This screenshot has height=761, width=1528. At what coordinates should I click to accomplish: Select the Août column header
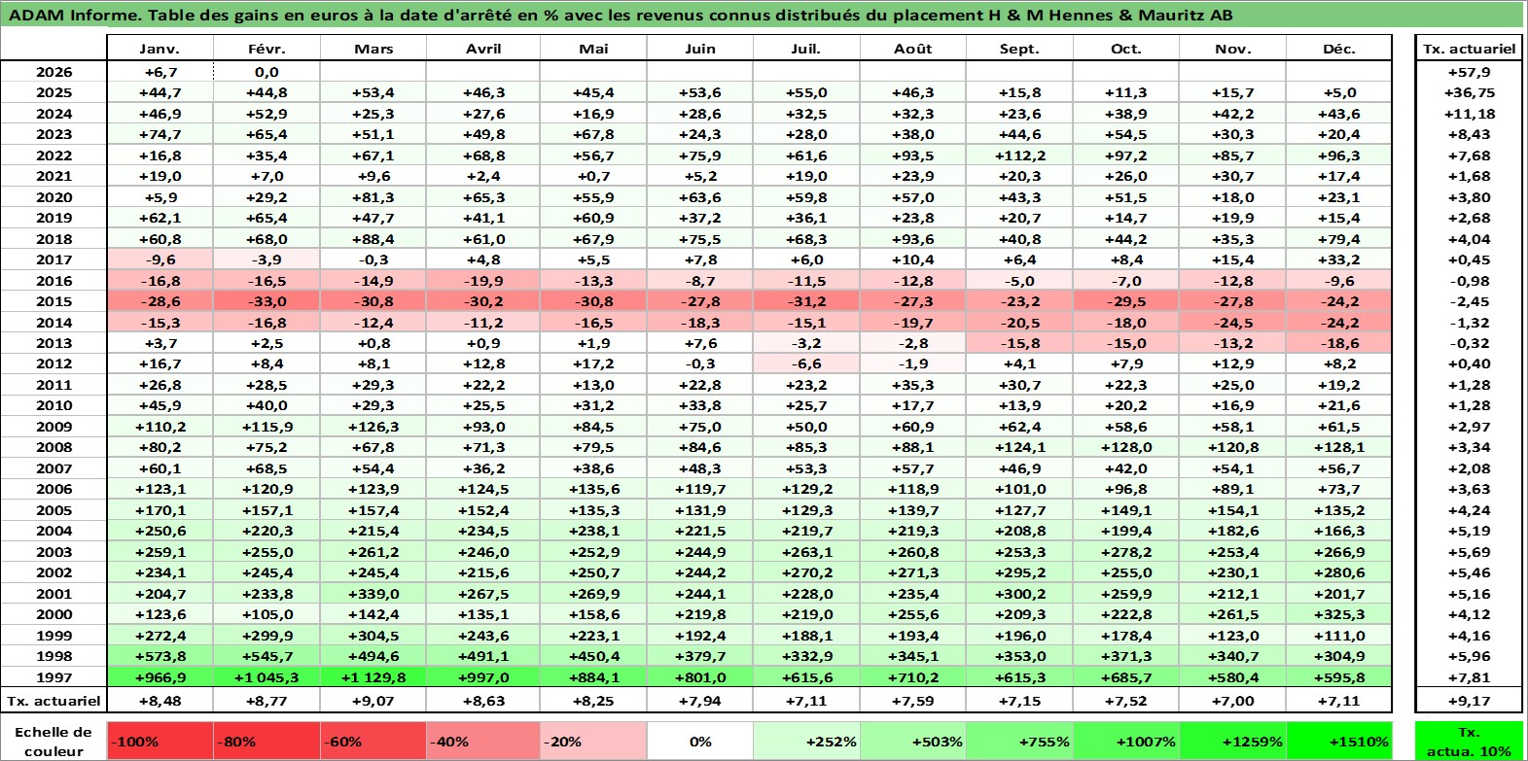click(x=913, y=49)
